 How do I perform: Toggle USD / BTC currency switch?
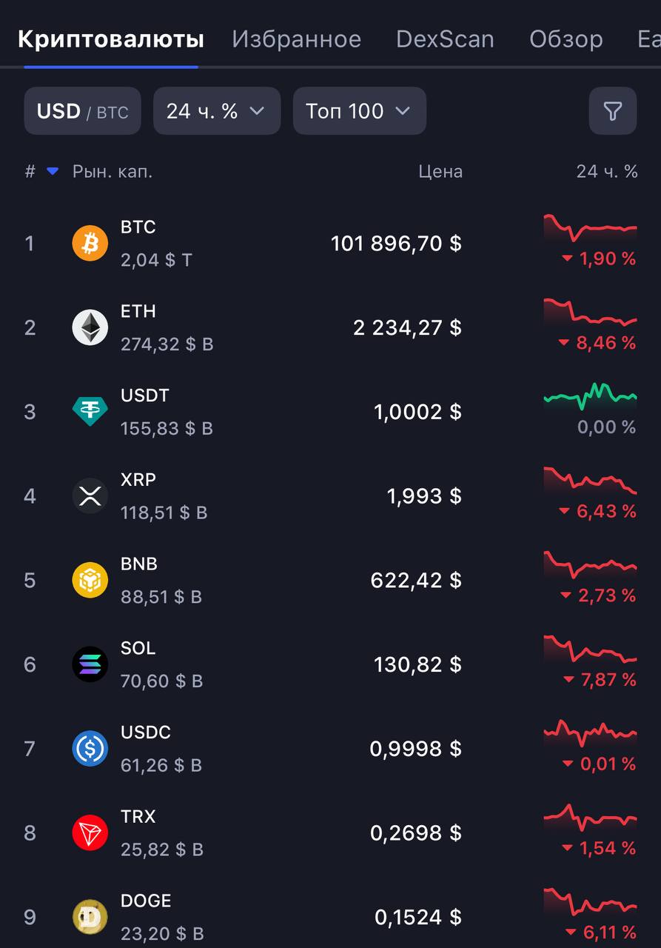(82, 111)
